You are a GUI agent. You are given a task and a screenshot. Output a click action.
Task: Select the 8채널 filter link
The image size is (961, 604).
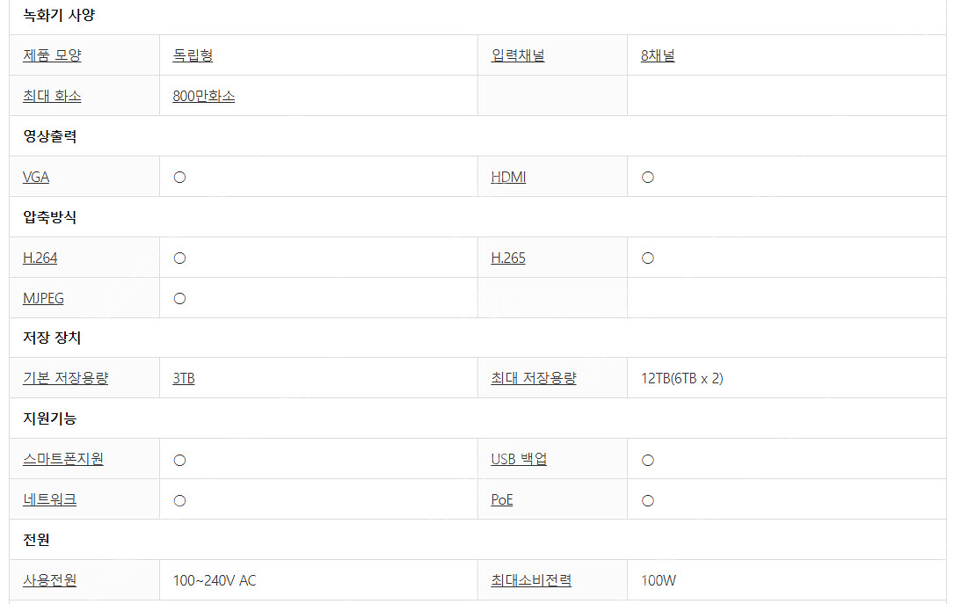pos(658,55)
